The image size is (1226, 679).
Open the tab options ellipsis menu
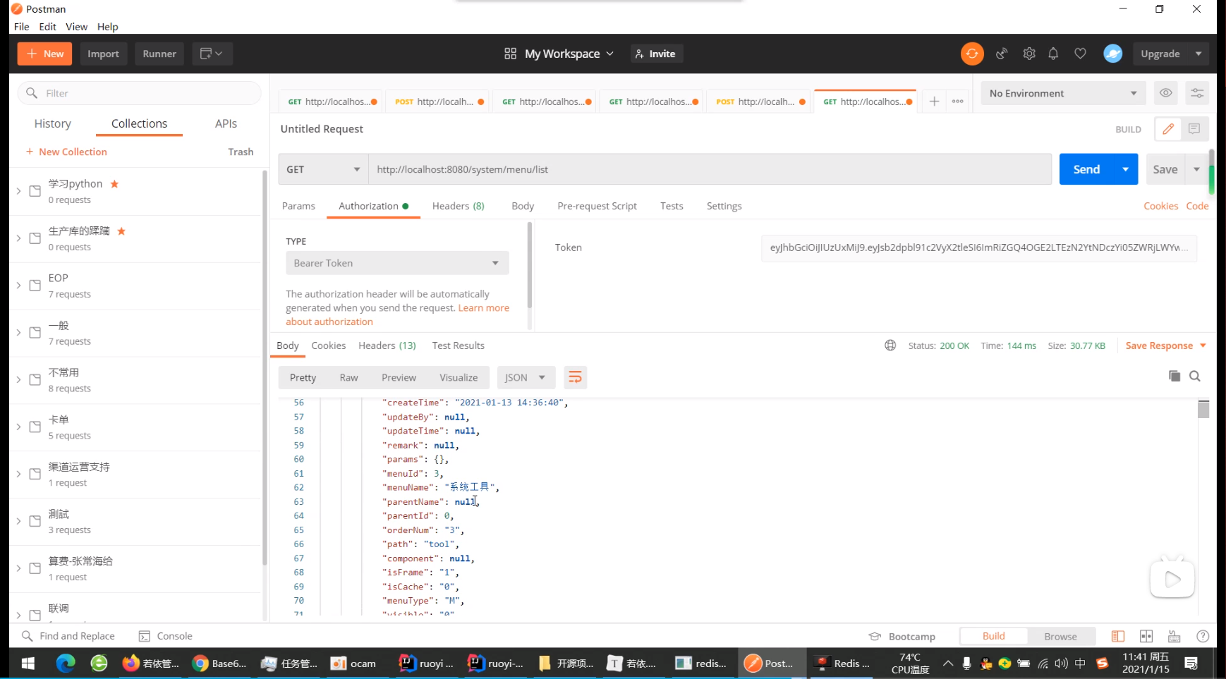[957, 102]
